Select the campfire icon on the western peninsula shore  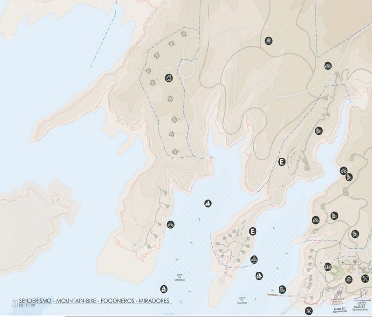tap(170, 225)
